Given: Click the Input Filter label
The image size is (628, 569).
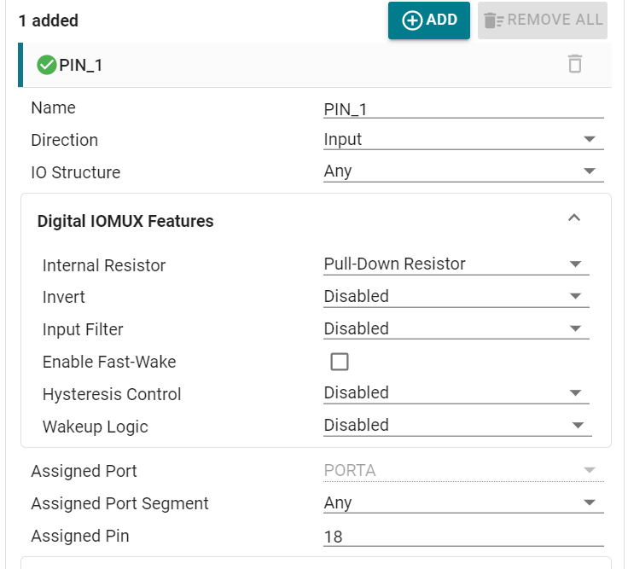Looking at the screenshot, I should tap(83, 330).
